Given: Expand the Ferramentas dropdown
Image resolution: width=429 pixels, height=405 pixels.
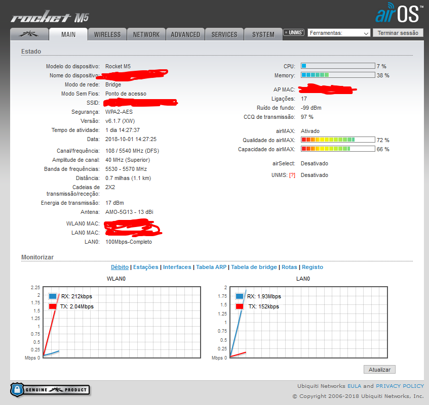Looking at the screenshot, I should 339,33.
